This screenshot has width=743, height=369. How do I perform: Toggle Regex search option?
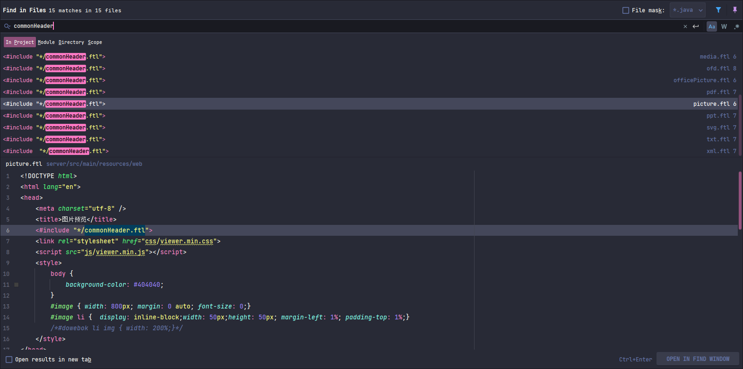coord(736,26)
